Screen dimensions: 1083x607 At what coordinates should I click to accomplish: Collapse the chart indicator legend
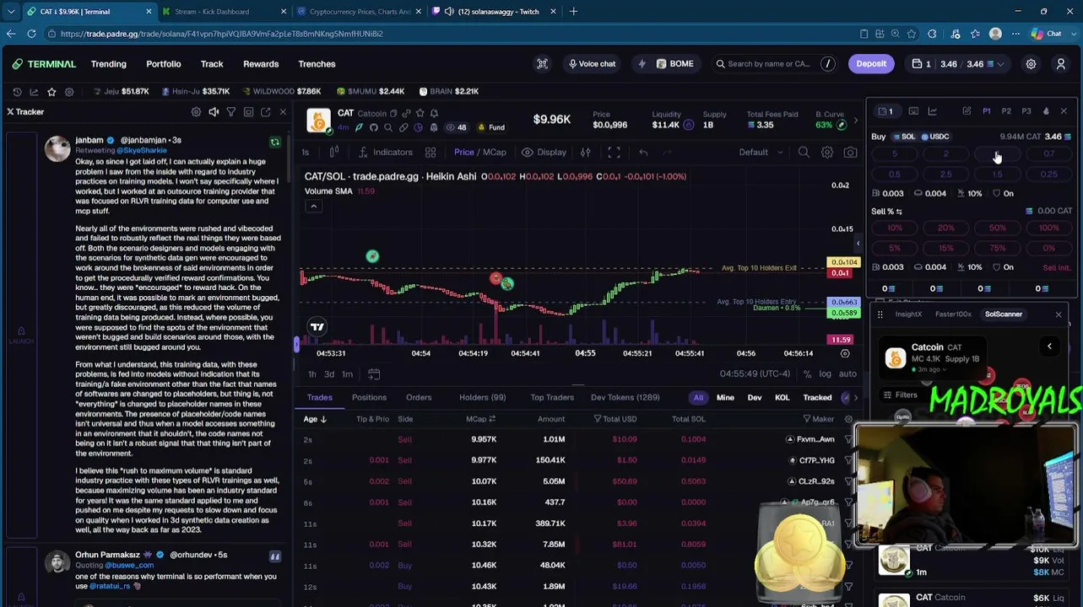pyautogui.click(x=313, y=207)
